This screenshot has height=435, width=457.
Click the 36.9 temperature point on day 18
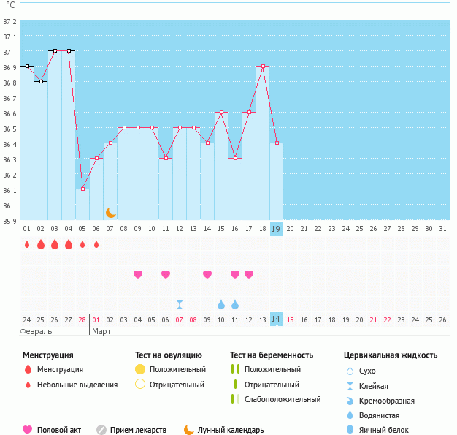click(263, 66)
